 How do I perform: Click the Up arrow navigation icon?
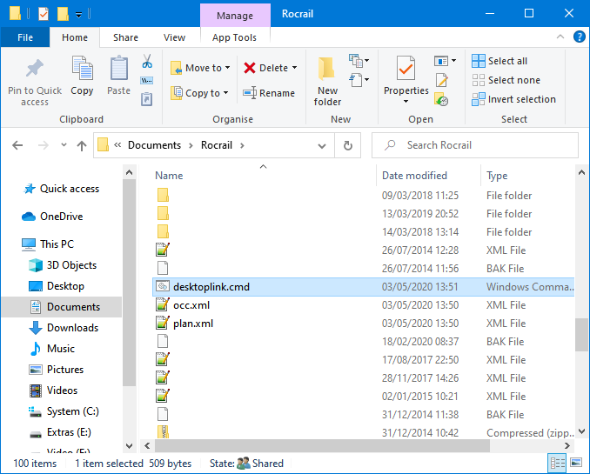pyautogui.click(x=82, y=145)
